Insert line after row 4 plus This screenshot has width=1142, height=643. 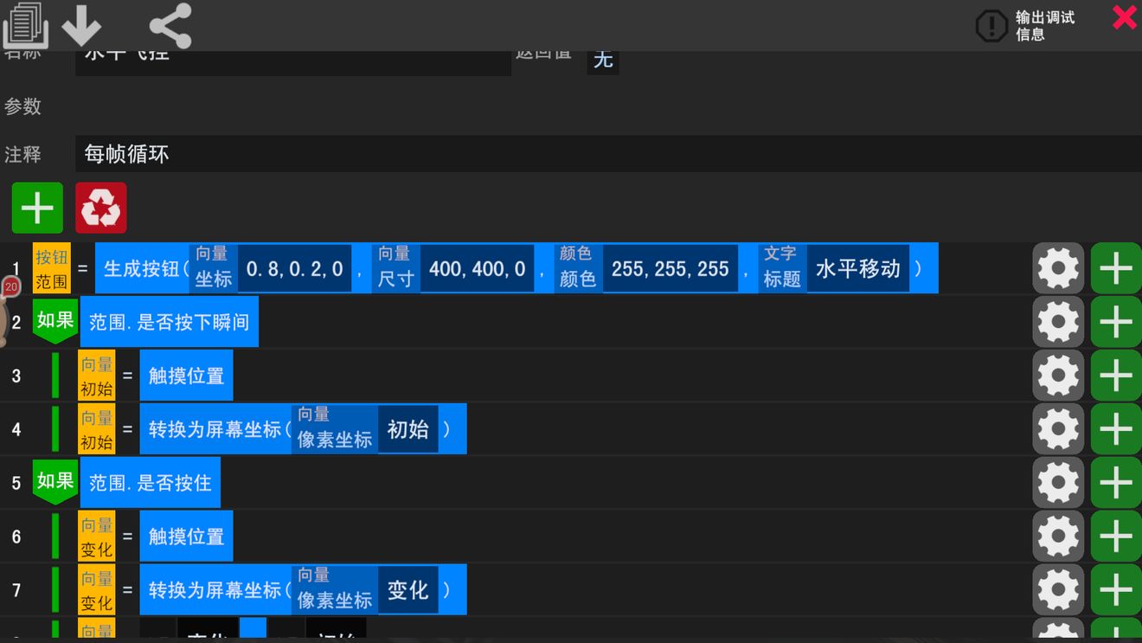[1116, 429]
